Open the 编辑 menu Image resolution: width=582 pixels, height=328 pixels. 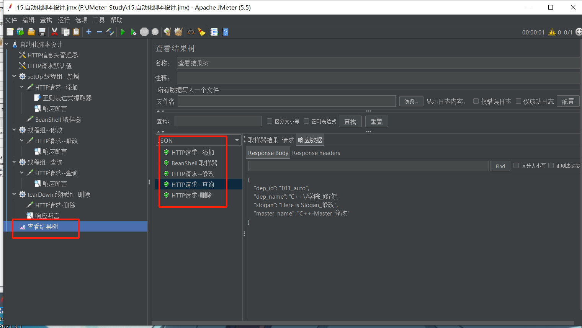click(28, 20)
